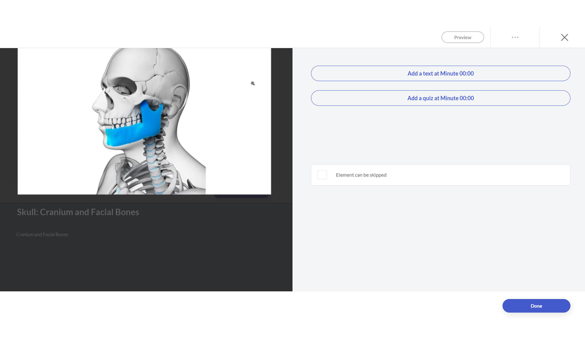Open the three-dots more options menu
Screen dimensions: 585x352
pos(515,37)
